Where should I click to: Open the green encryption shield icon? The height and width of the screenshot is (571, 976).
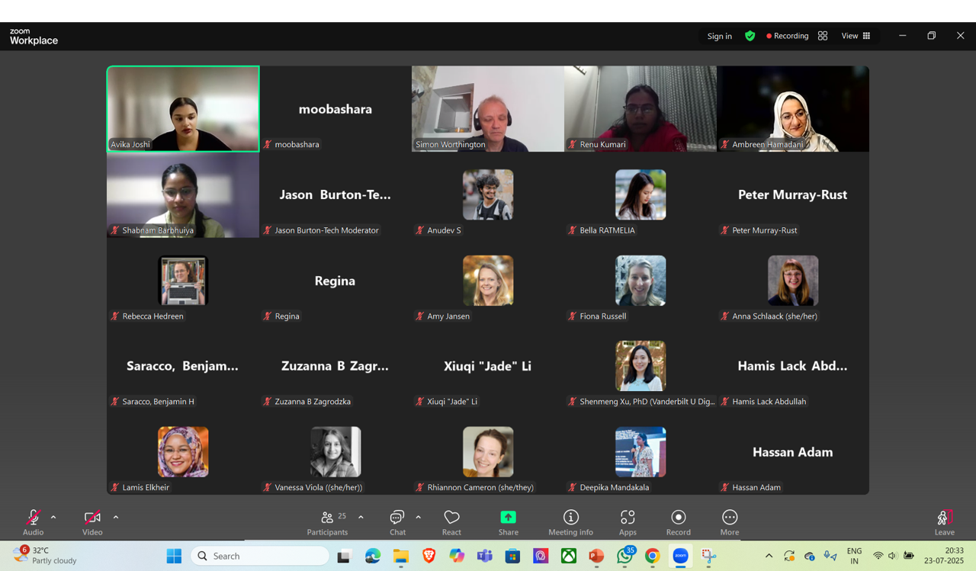(x=750, y=36)
